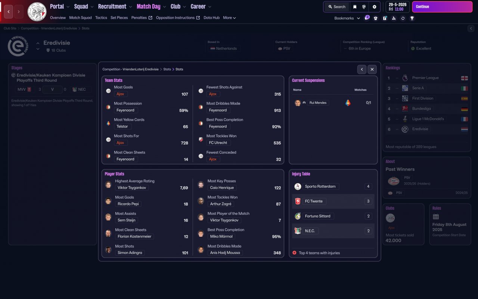The height and width of the screenshot is (299, 478).
Task: Click the Ajax club badge in header
Action: (x=37, y=12)
